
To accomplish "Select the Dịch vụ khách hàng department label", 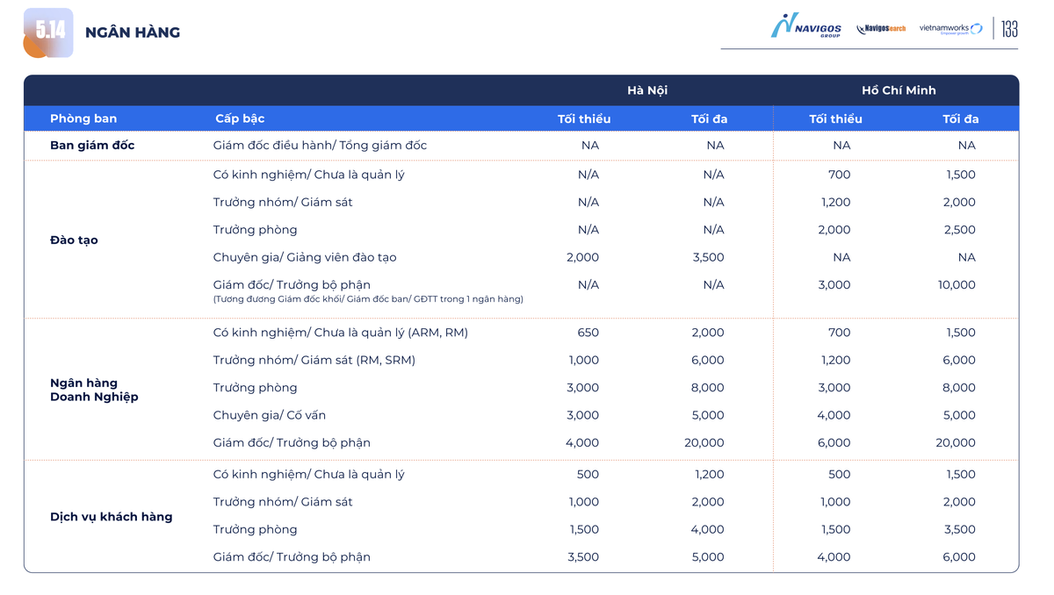I will point(111,517).
